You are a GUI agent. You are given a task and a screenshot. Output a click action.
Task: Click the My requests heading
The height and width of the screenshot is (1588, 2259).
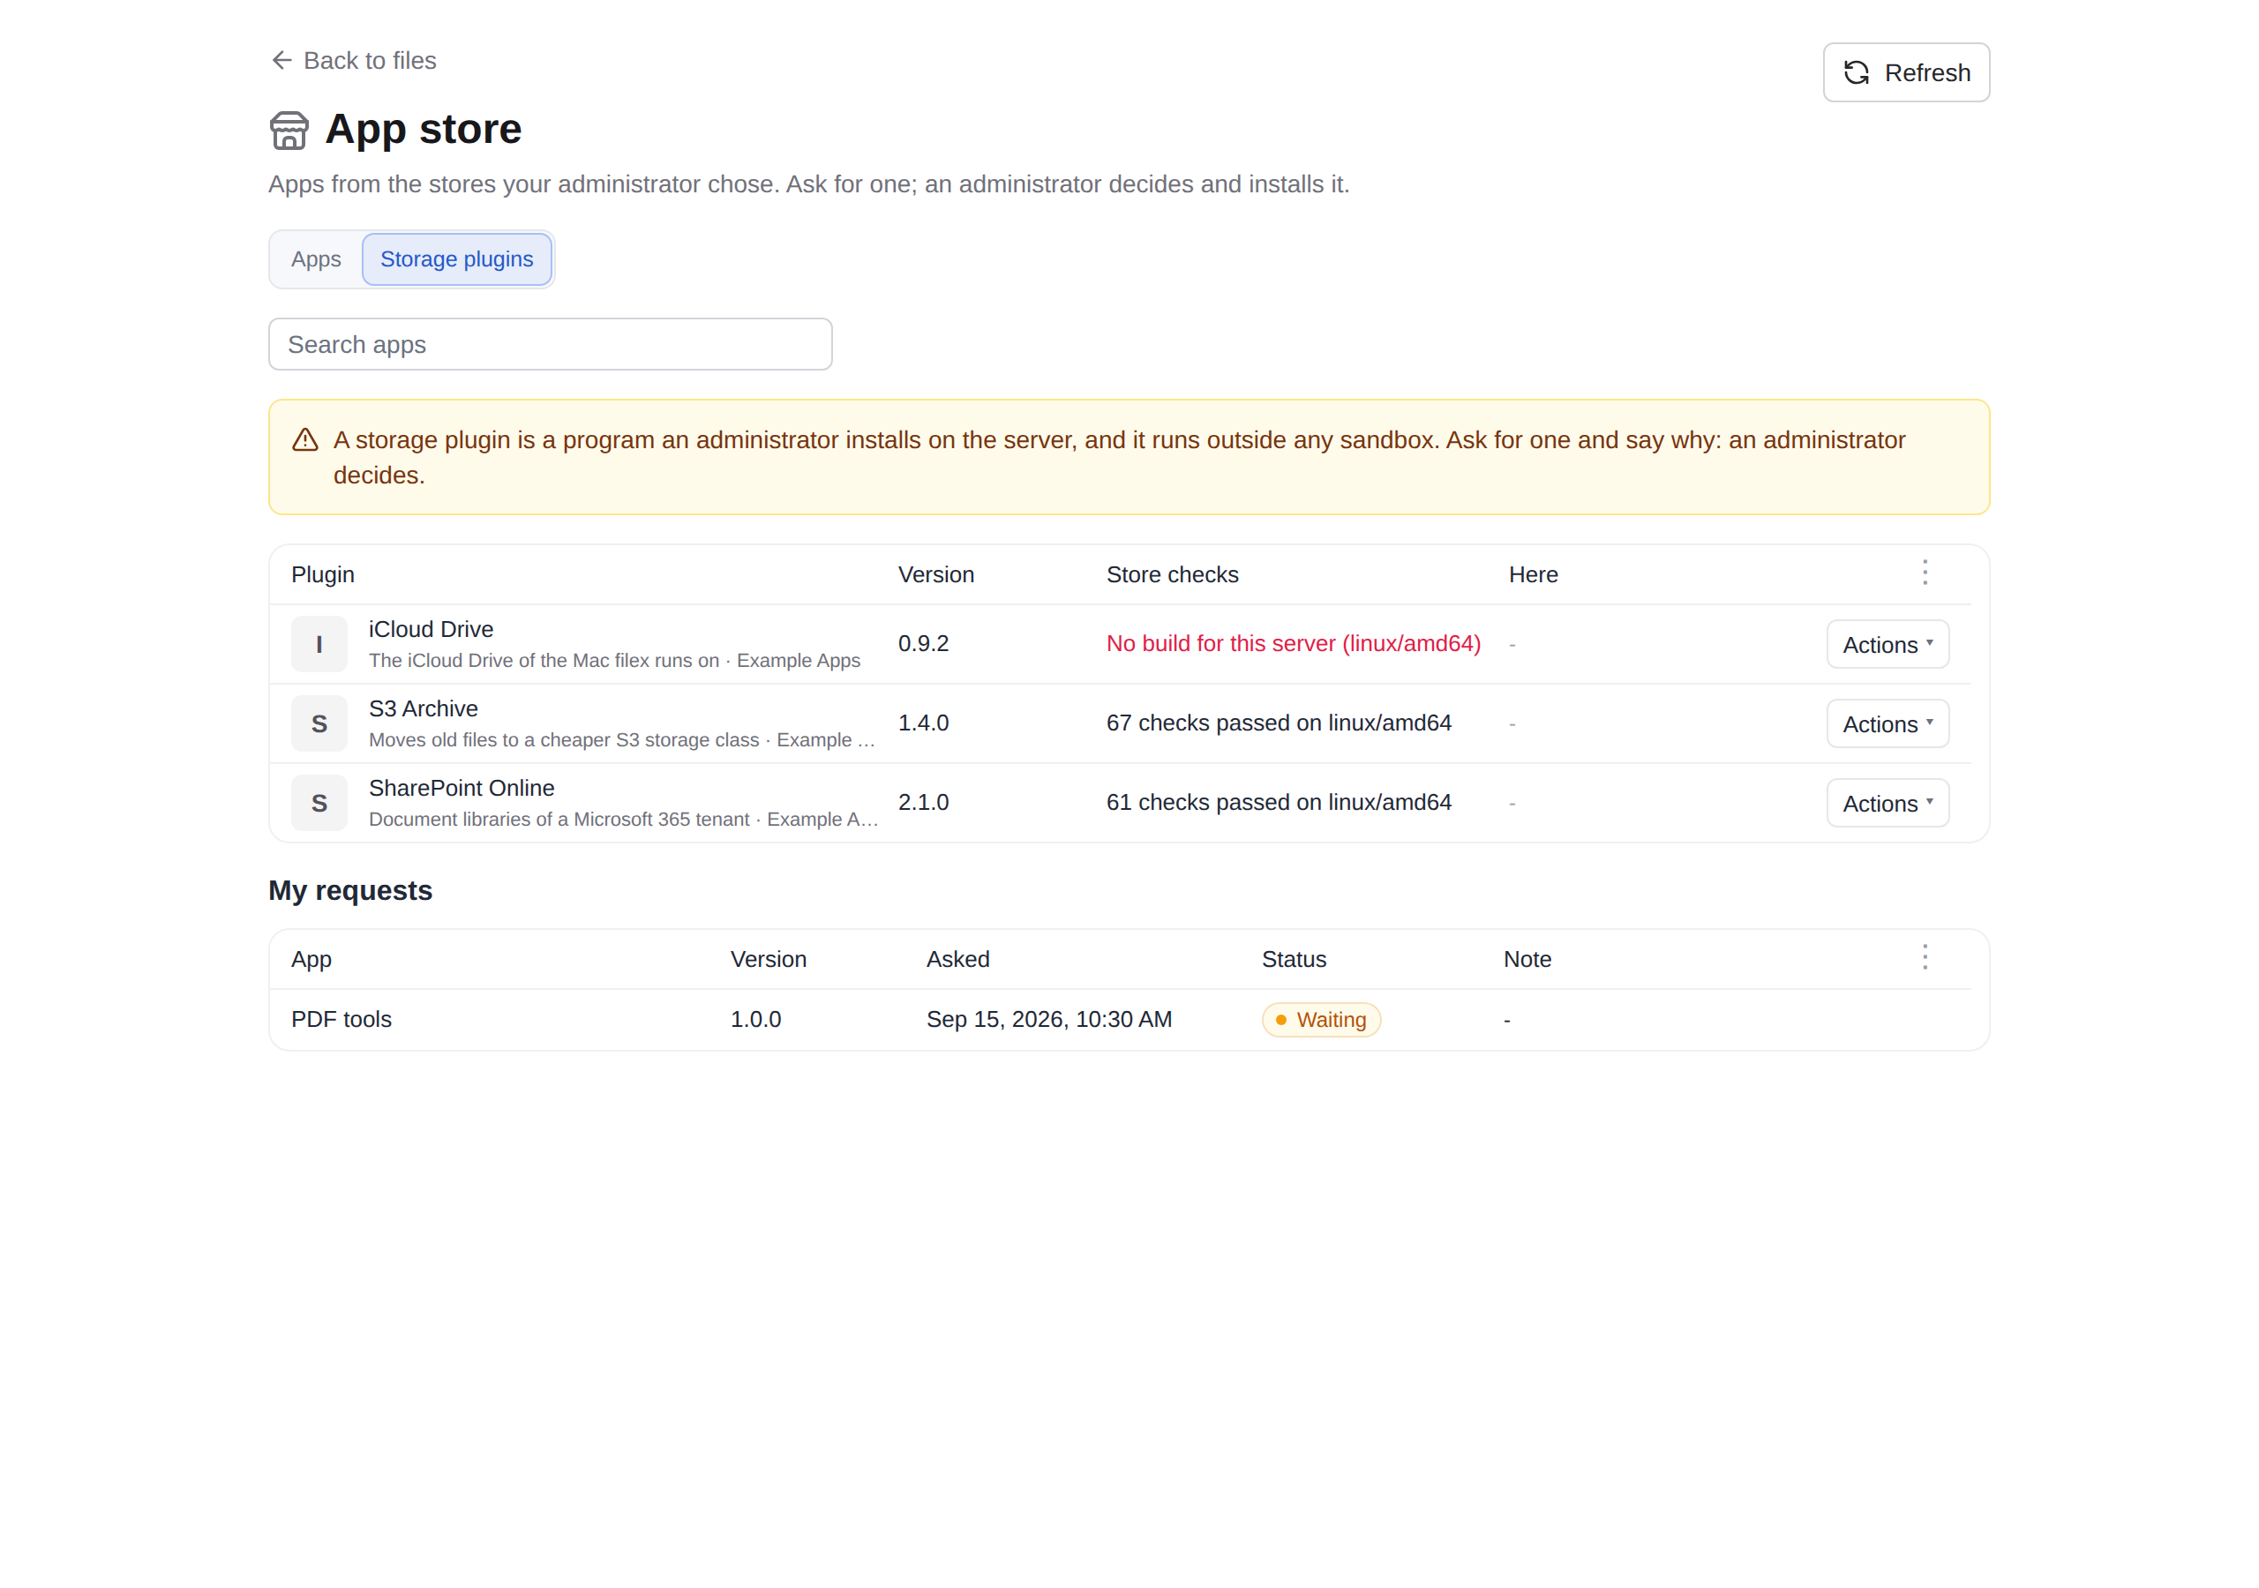click(350, 890)
